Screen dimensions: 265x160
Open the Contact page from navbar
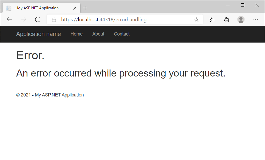122,34
